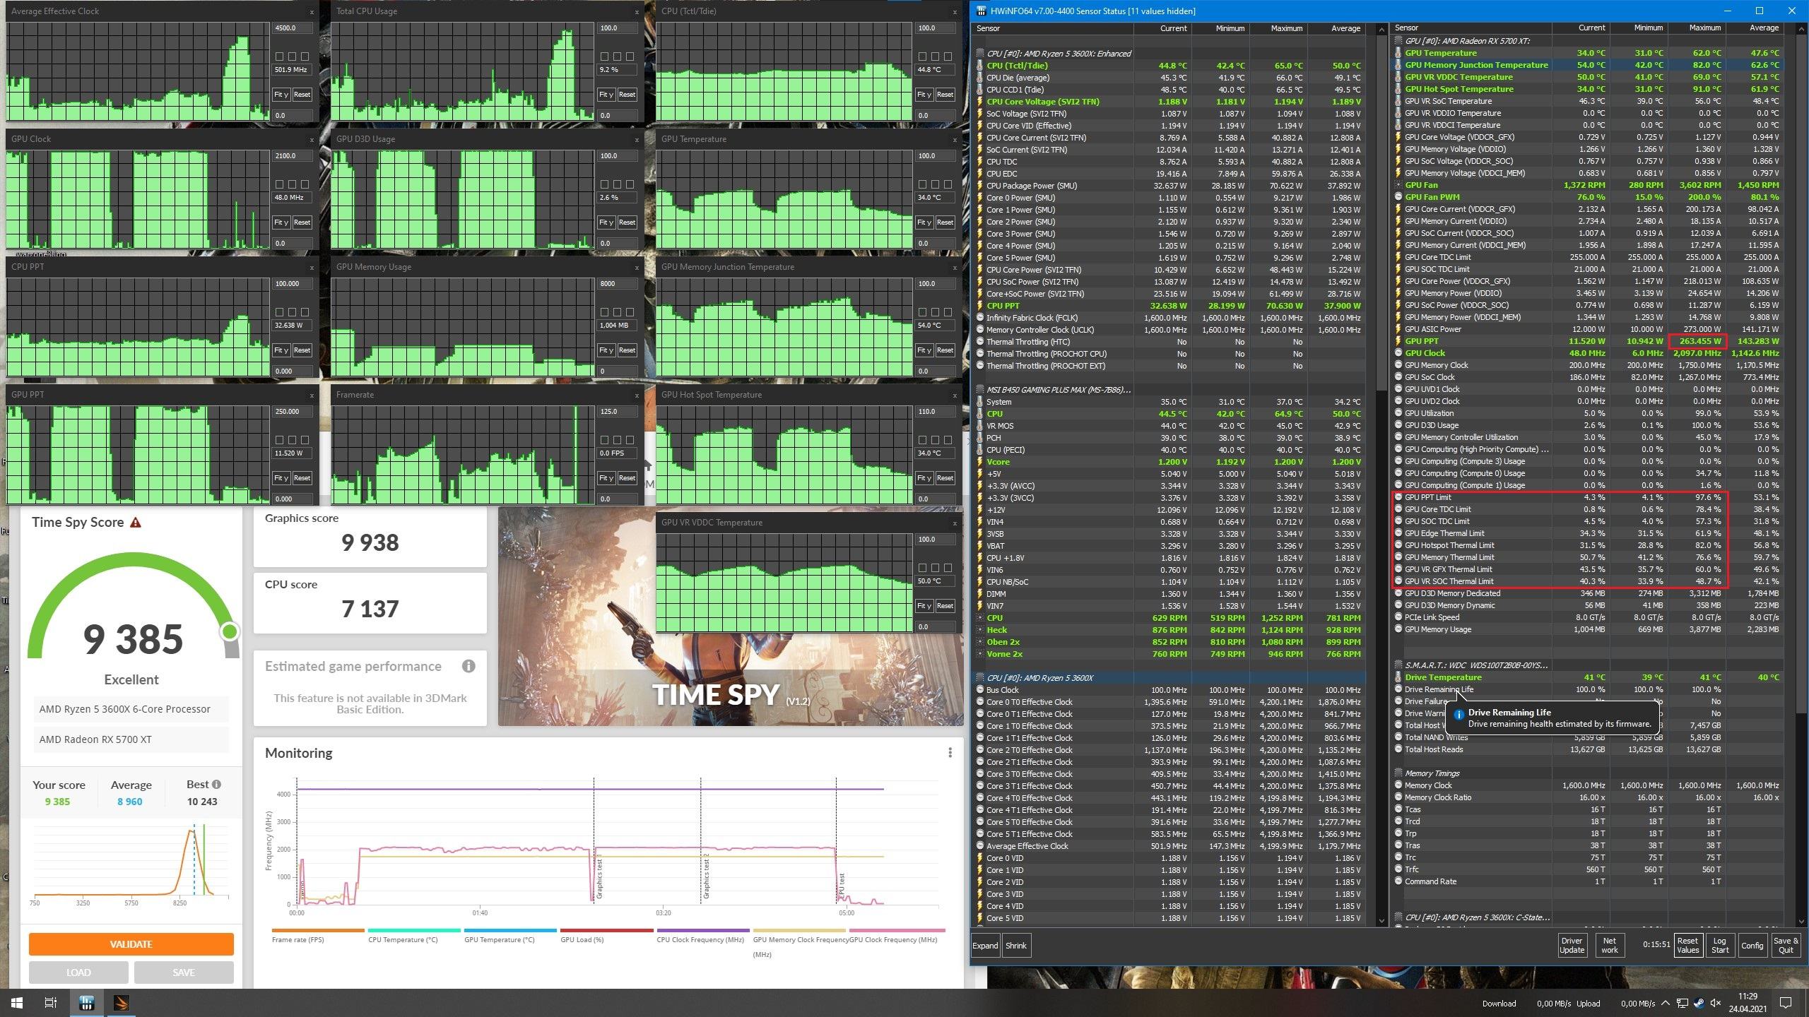1809x1017 pixels.
Task: Click thermometer icon next to GPU Temperature row
Action: point(1398,53)
